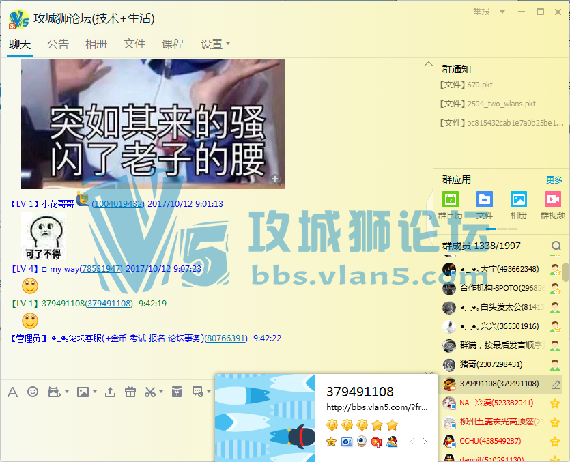Select member 兴兴(365301916)
This screenshot has height=462, width=570.
pos(501,326)
